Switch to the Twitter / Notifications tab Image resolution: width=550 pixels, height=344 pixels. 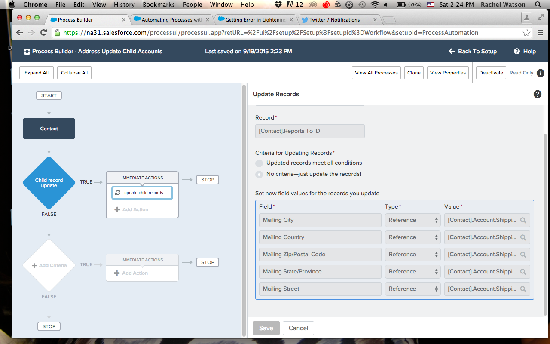pyautogui.click(x=339, y=20)
